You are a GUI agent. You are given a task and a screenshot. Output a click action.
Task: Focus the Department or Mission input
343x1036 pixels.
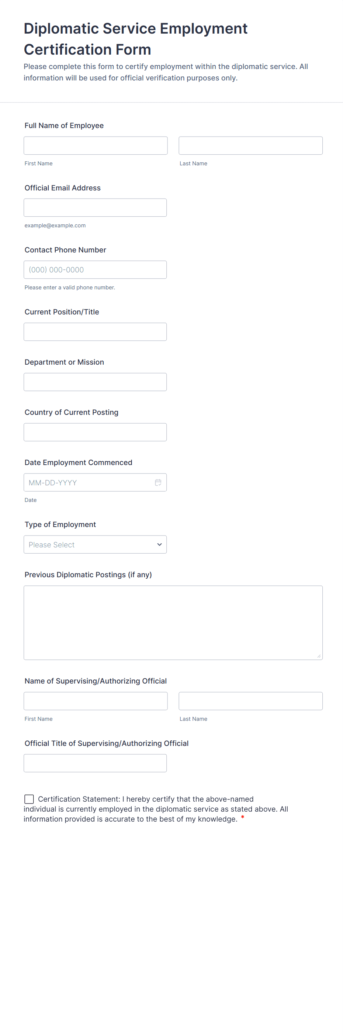(95, 382)
